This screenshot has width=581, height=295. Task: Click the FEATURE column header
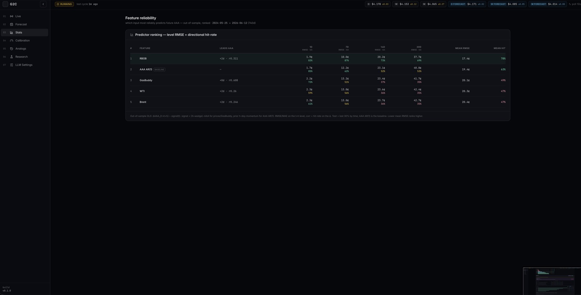click(145, 48)
